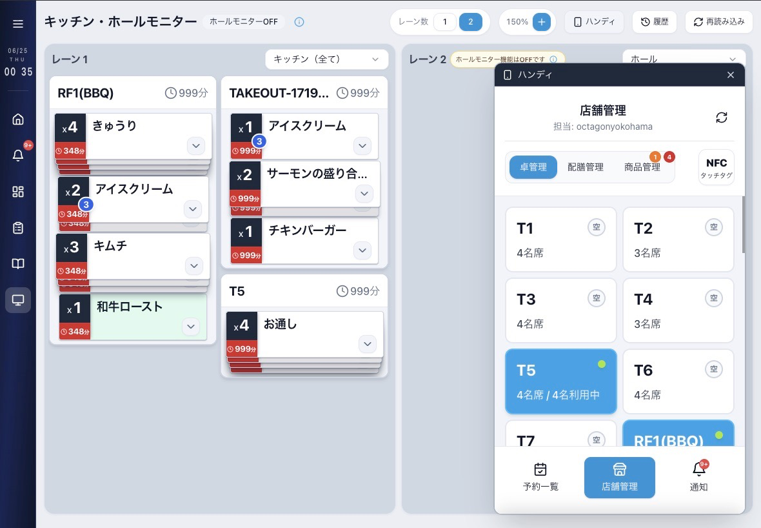The width and height of the screenshot is (761, 528).
Task: Click the refresh icon beside 店舗管理 heading
Action: (x=721, y=117)
